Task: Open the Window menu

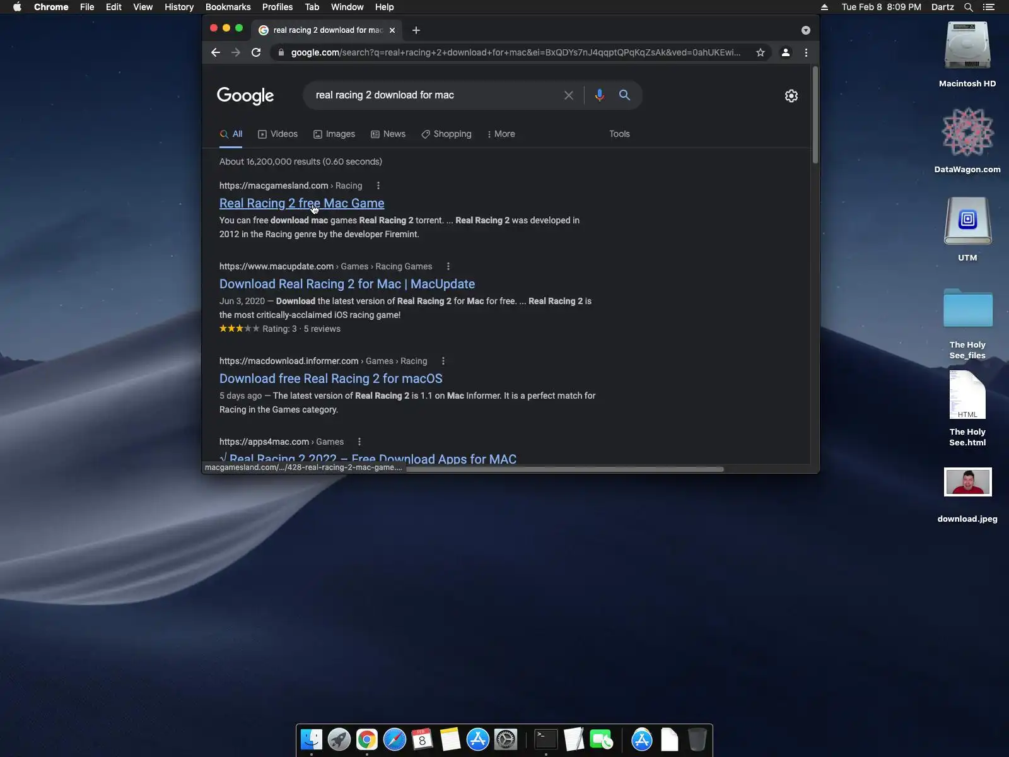Action: coord(347,7)
